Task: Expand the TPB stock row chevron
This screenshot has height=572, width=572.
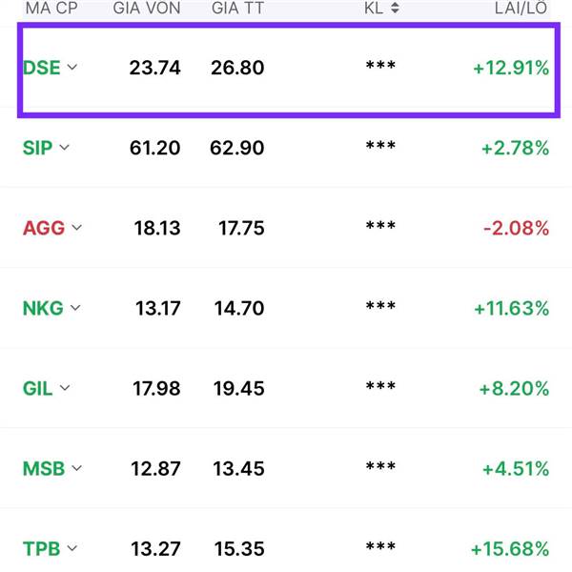Action: (72, 548)
